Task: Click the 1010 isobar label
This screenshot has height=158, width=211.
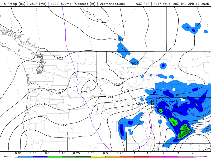Action: [154, 104]
